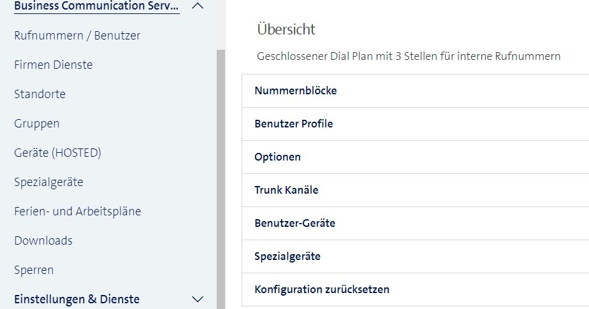The image size is (589, 309).
Task: Open Firmen Dienste in sidebar
Action: coord(54,65)
